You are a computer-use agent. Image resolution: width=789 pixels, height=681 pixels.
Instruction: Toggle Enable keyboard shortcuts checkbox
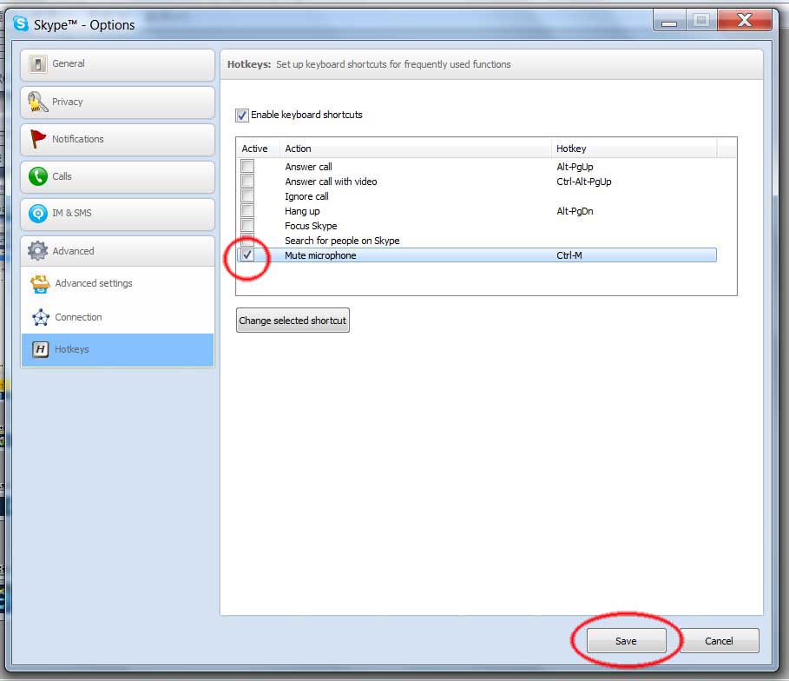pos(241,116)
